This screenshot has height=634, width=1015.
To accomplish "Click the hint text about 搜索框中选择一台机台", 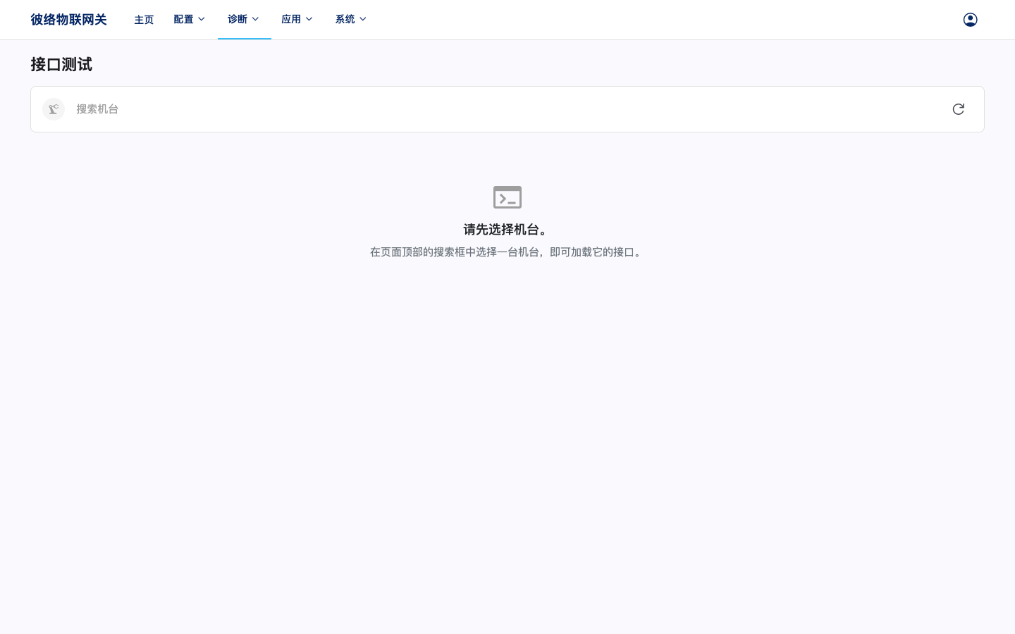I will click(x=507, y=252).
